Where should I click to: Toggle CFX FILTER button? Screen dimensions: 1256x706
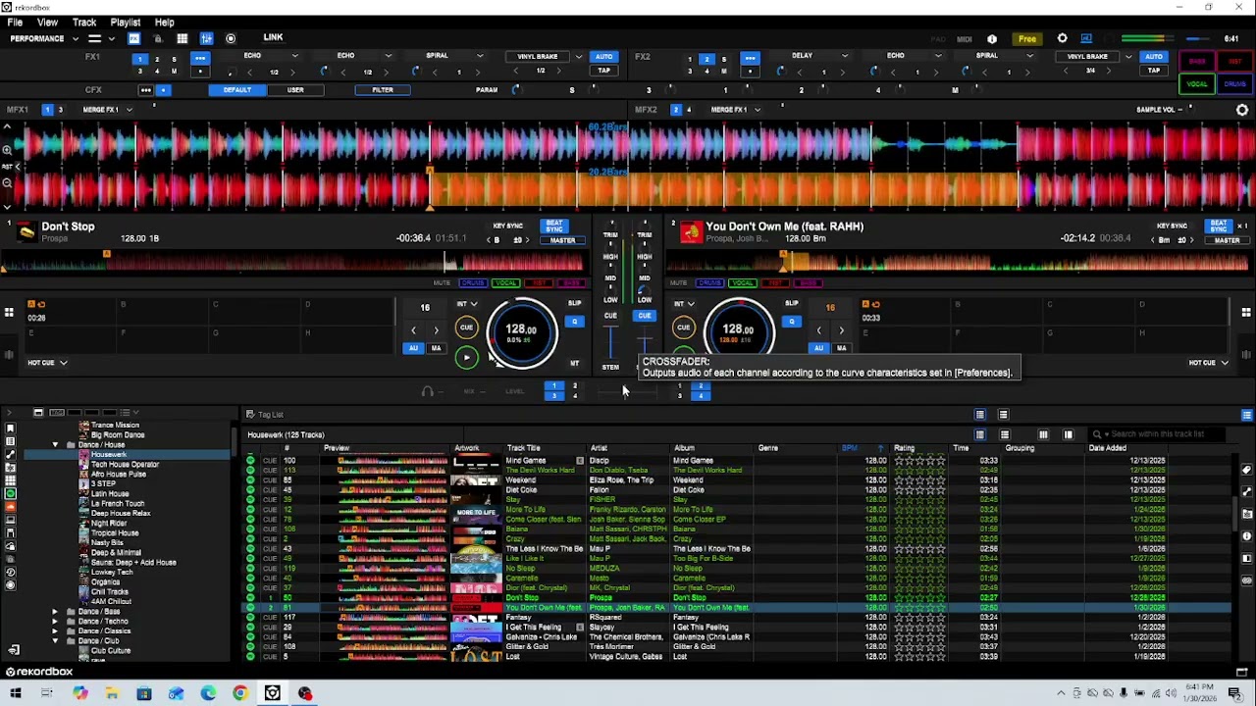383,89
